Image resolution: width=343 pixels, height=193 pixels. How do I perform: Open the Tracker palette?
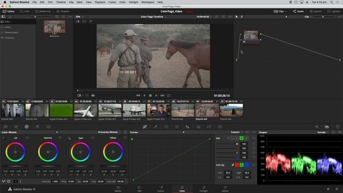coord(177,127)
